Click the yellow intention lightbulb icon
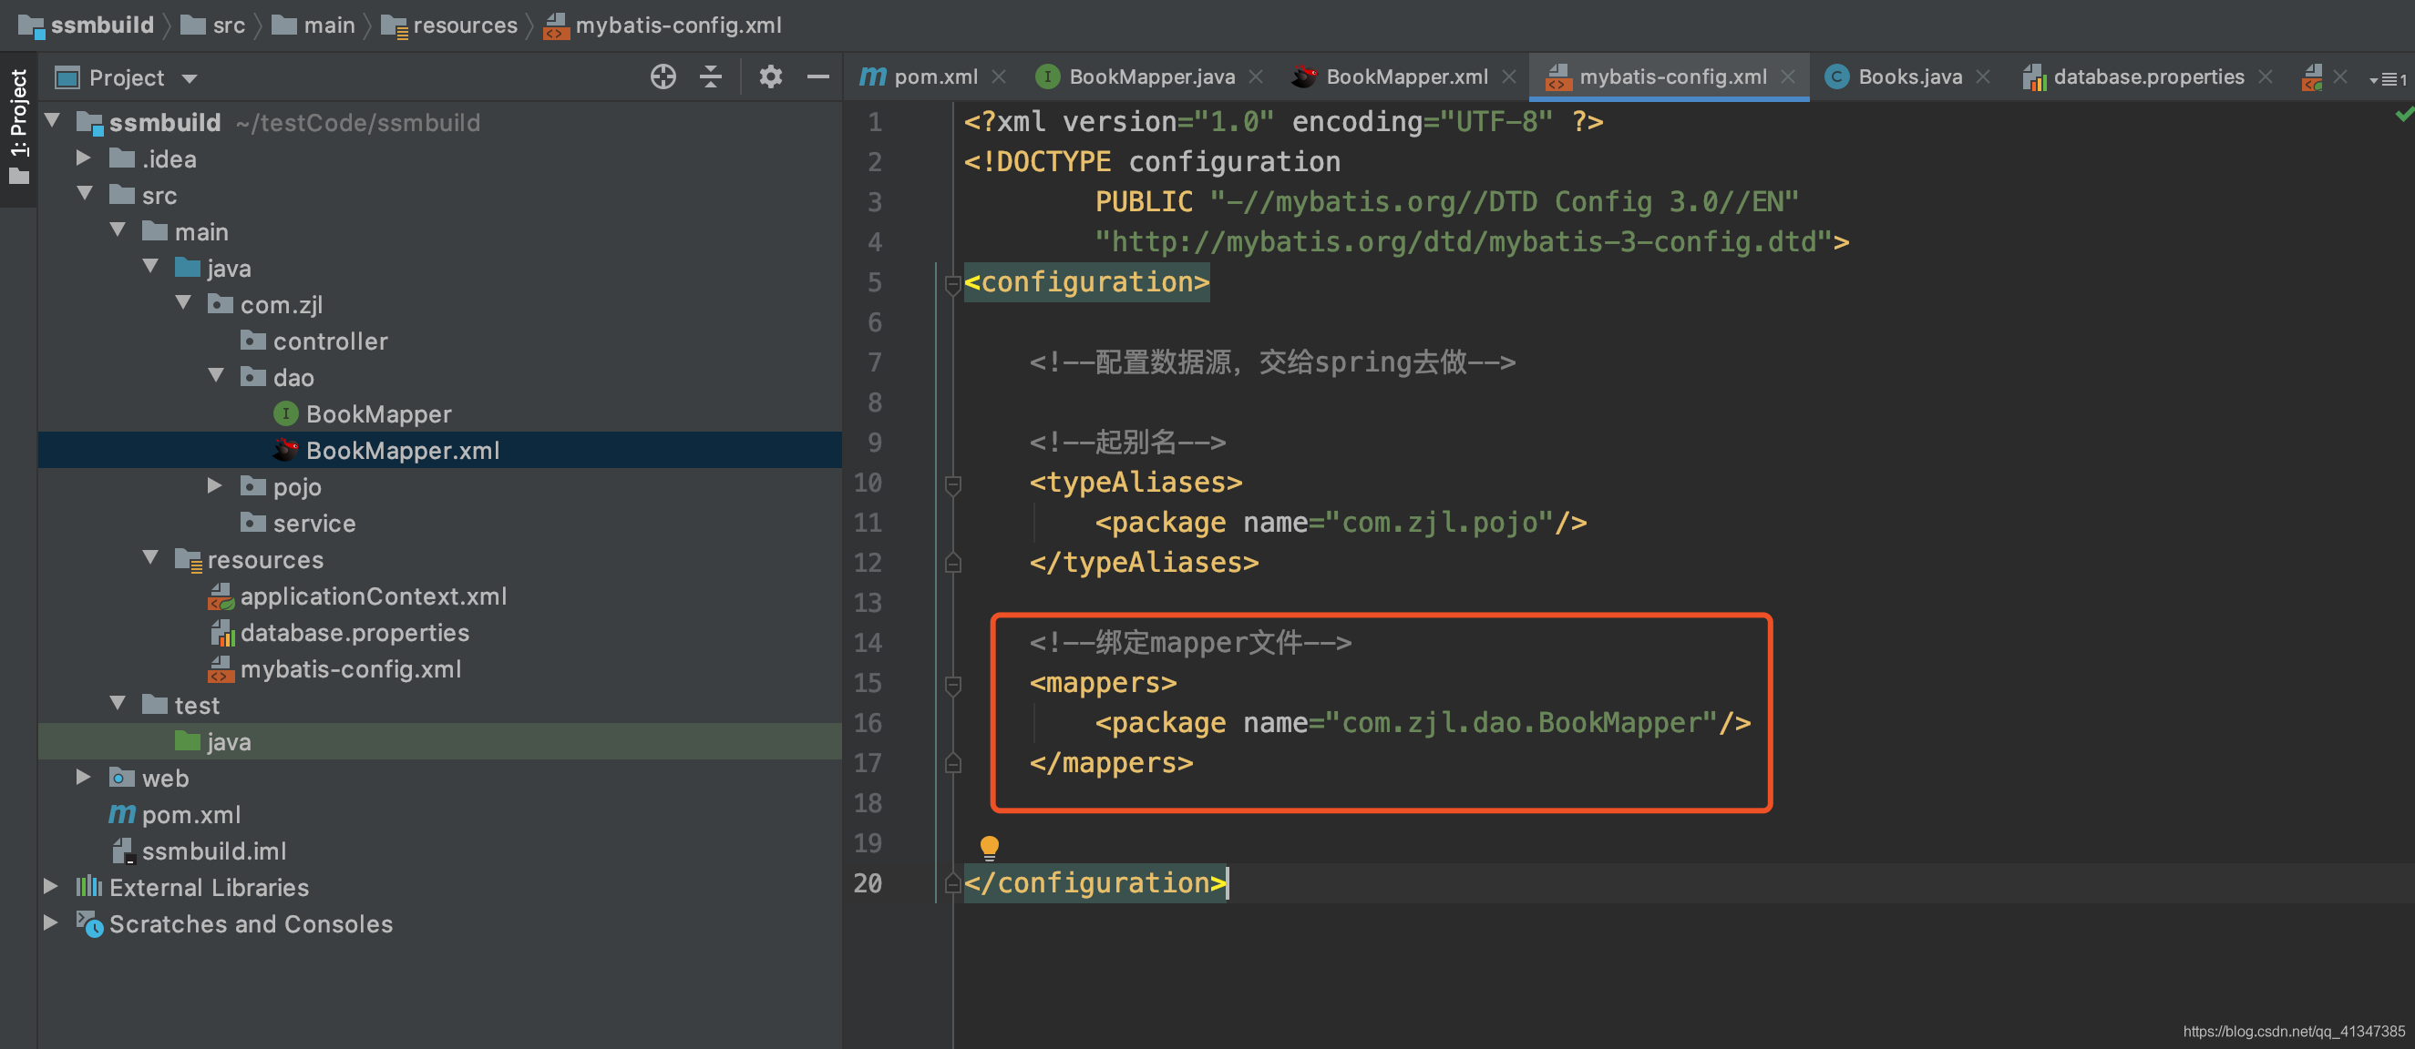The height and width of the screenshot is (1049, 2415). coord(989,849)
